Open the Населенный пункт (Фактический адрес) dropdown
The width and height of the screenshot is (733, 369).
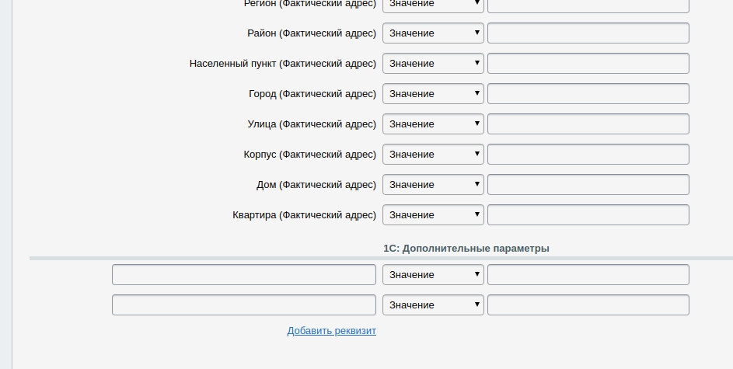click(x=433, y=64)
